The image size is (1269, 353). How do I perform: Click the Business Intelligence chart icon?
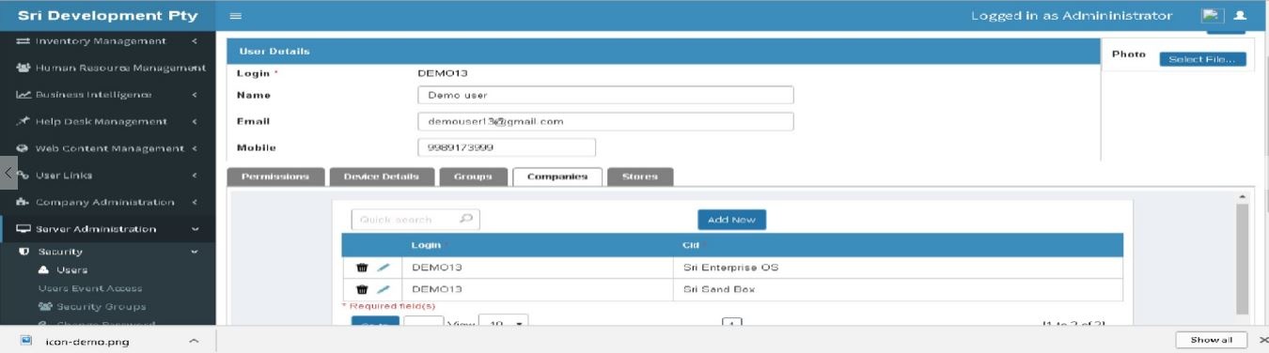(23, 95)
